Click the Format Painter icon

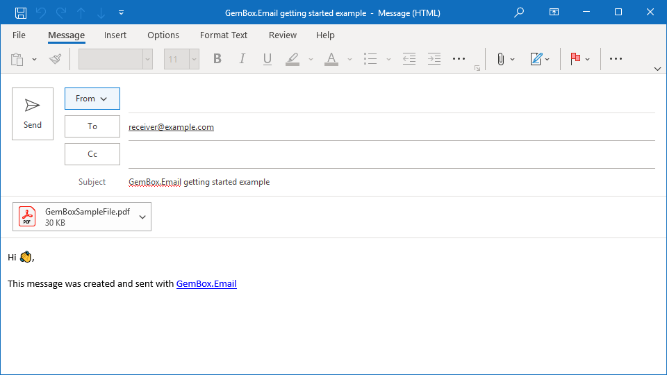click(x=56, y=59)
